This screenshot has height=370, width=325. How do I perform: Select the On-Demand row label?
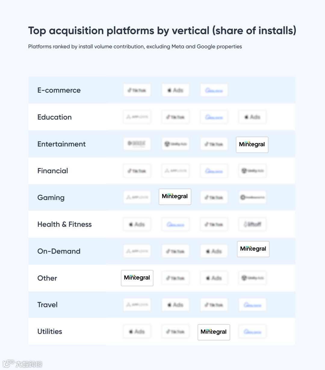tap(59, 251)
